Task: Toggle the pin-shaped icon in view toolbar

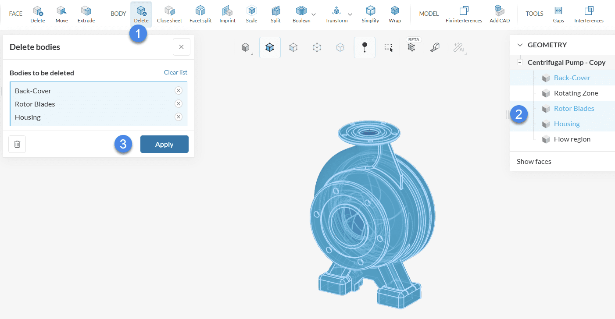Action: 365,48
